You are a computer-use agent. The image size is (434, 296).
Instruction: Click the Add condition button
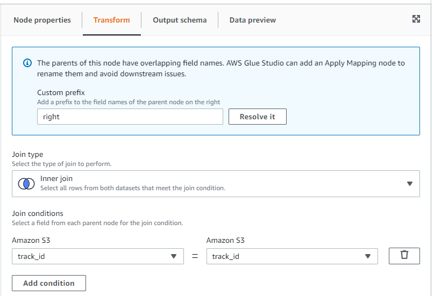coord(49,283)
